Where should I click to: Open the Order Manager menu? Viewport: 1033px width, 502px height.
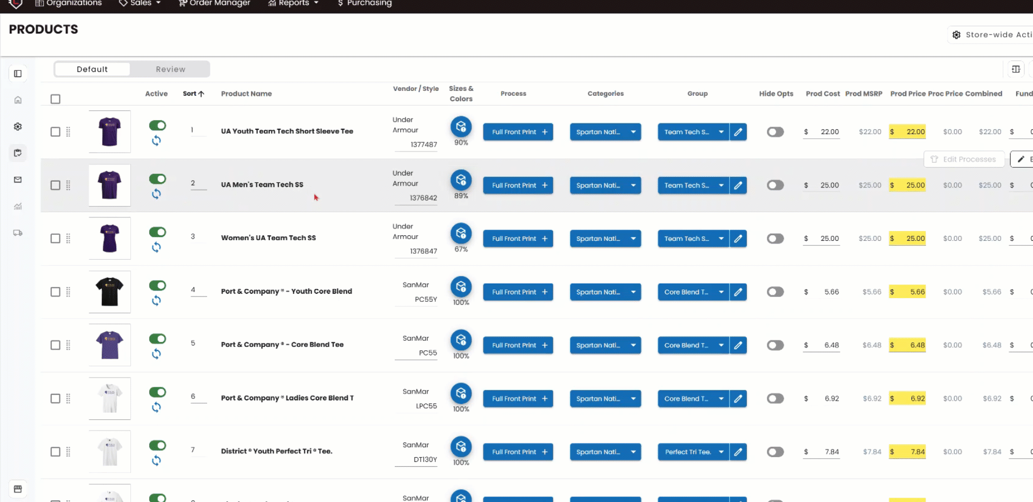point(215,3)
